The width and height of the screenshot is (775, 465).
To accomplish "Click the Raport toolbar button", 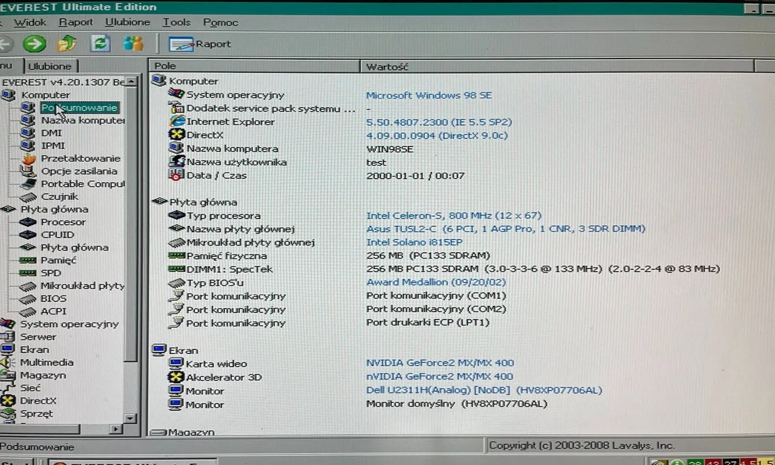I will click(x=200, y=44).
